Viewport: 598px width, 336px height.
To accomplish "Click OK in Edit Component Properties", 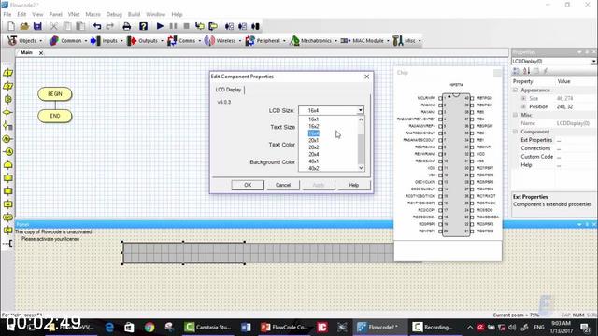I will [x=248, y=185].
